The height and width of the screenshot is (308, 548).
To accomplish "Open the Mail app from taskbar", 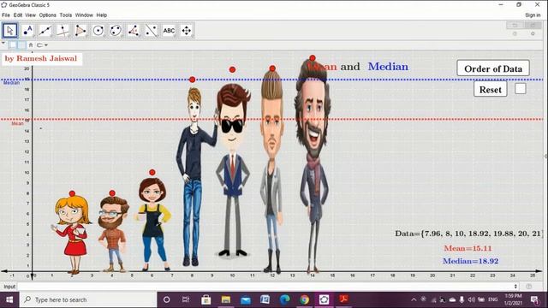I will [246, 299].
